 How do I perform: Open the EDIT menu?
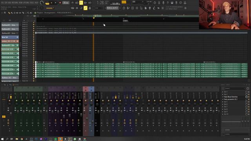tap(6, 3)
